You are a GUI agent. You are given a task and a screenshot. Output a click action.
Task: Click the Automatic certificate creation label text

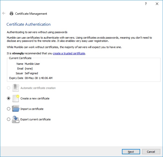click(x=38, y=88)
